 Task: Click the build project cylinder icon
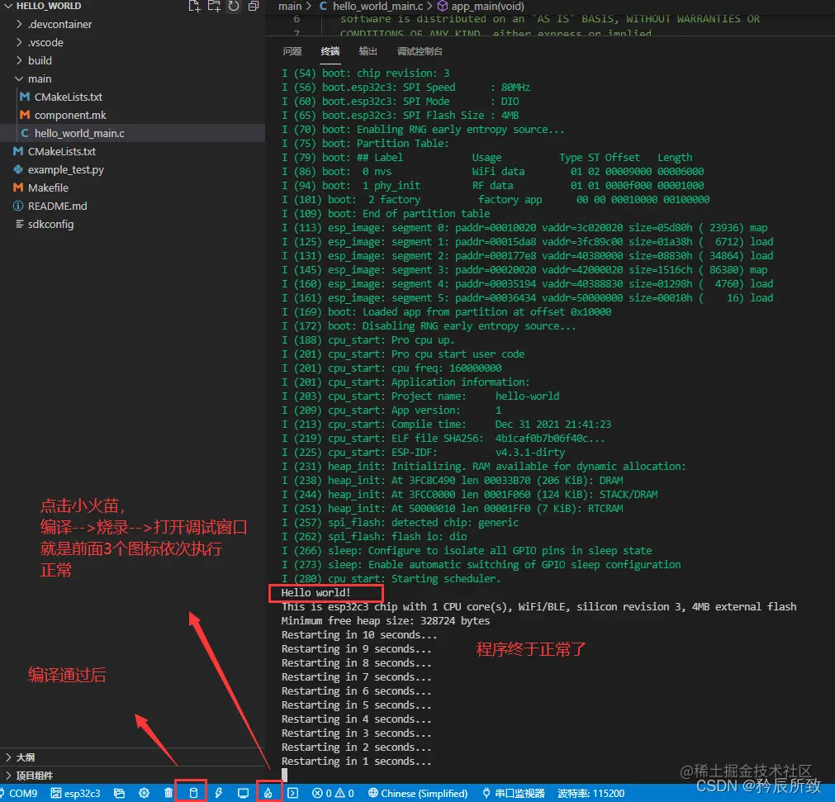(x=193, y=793)
